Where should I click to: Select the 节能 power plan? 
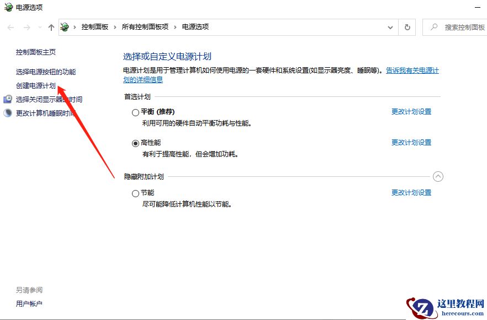135,193
